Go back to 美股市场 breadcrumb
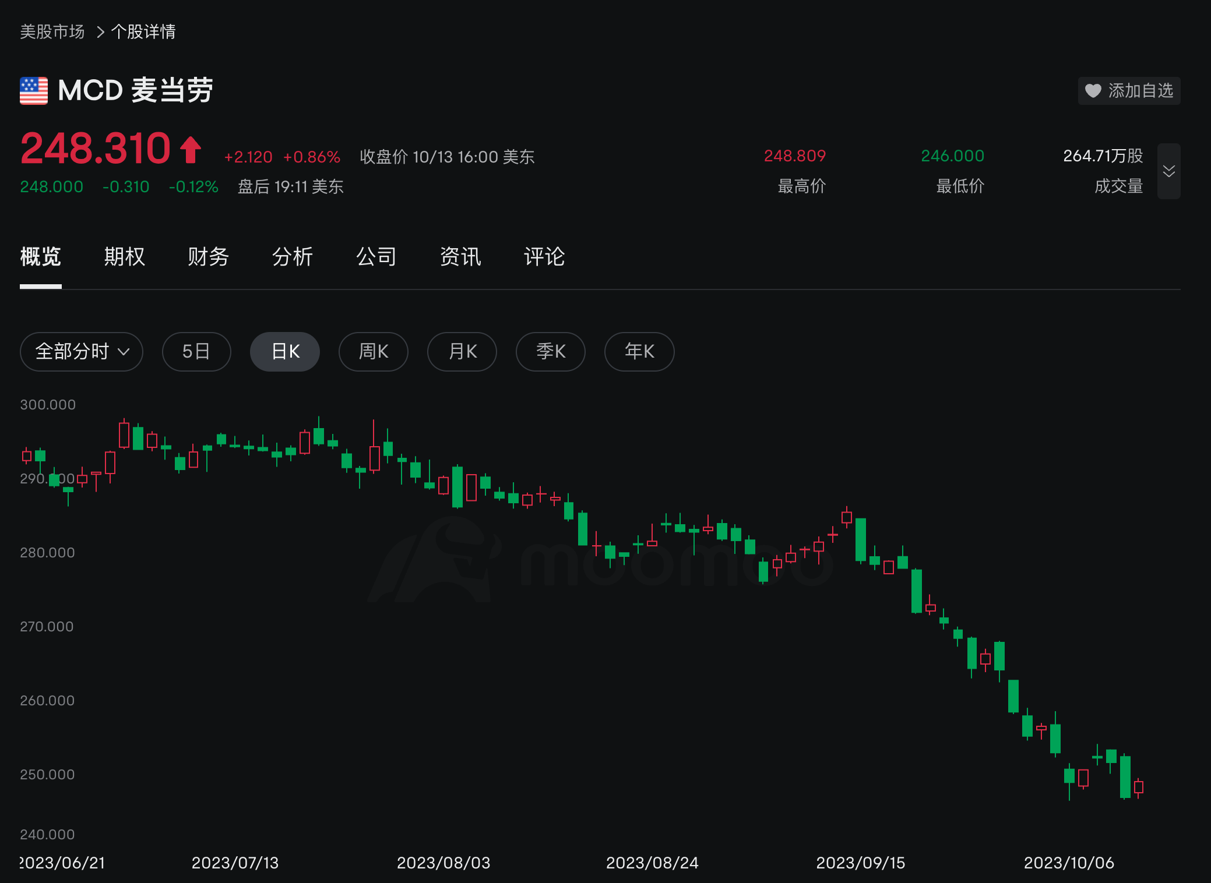This screenshot has height=883, width=1211. [x=52, y=32]
